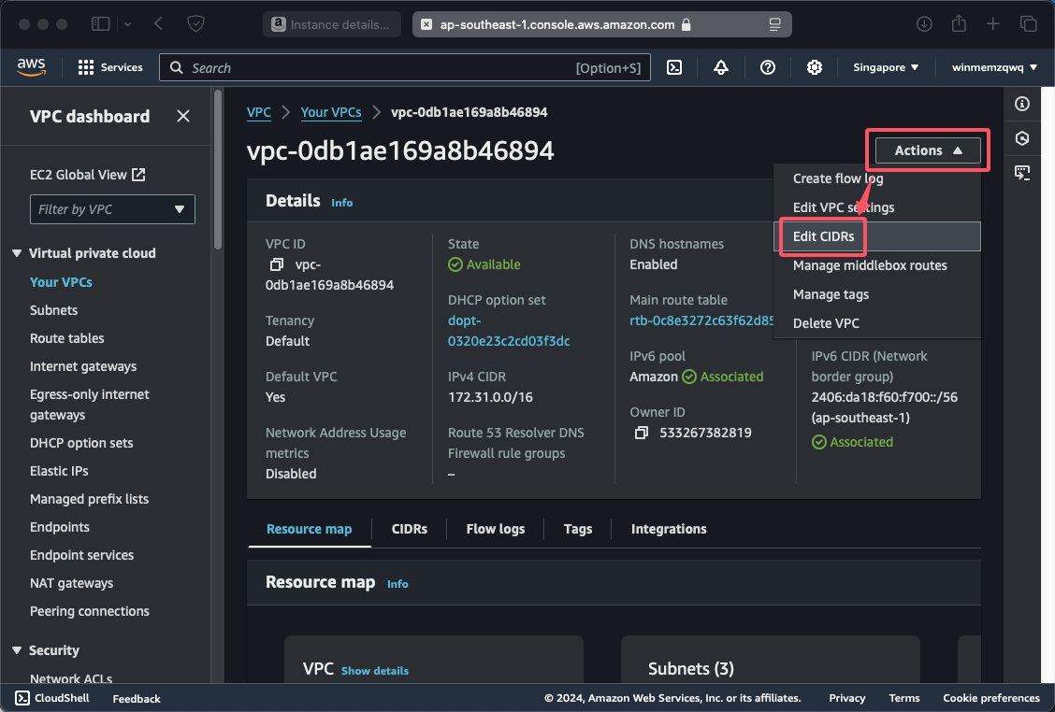This screenshot has height=712, width=1055.
Task: Open Elastic IPs in the sidebar
Action: tap(59, 471)
